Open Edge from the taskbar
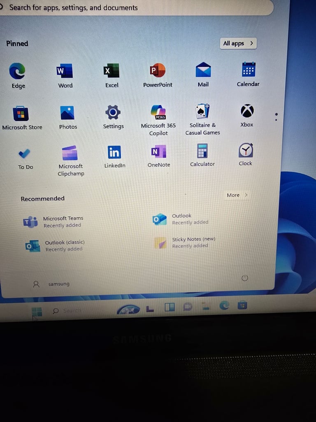This screenshot has width=316, height=422. click(x=224, y=305)
